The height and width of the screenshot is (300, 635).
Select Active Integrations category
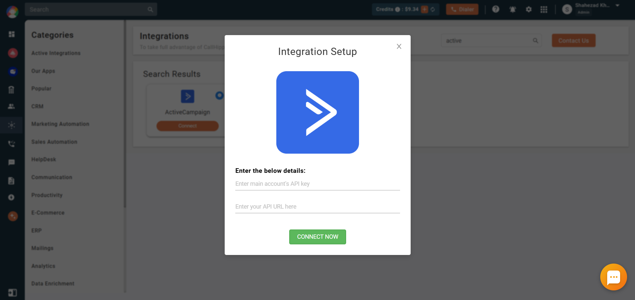click(x=56, y=53)
